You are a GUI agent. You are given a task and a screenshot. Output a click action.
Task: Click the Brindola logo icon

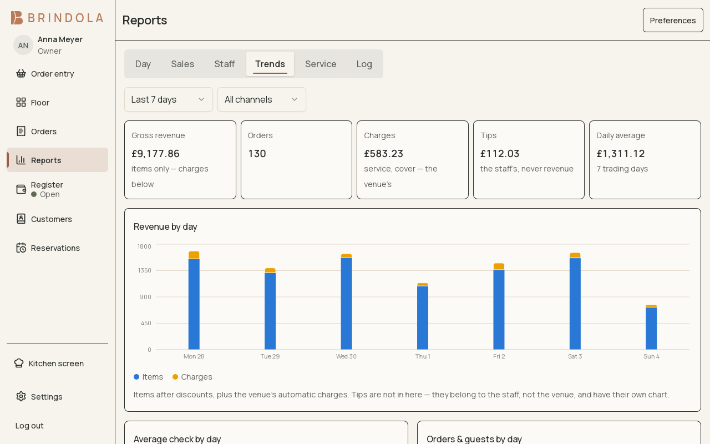17,18
